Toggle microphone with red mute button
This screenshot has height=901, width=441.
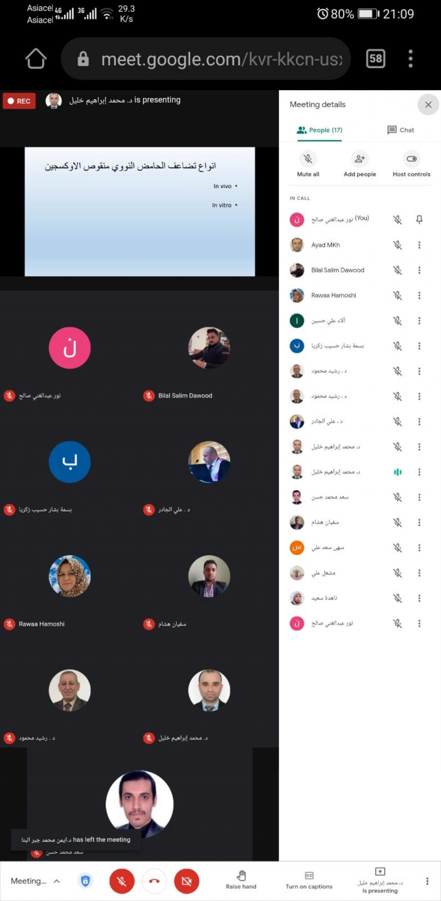click(x=122, y=881)
